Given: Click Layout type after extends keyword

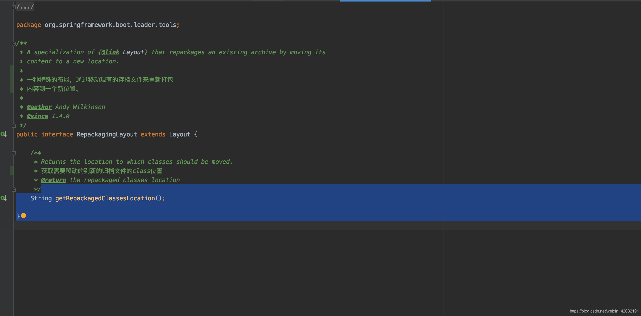Looking at the screenshot, I should coord(180,134).
